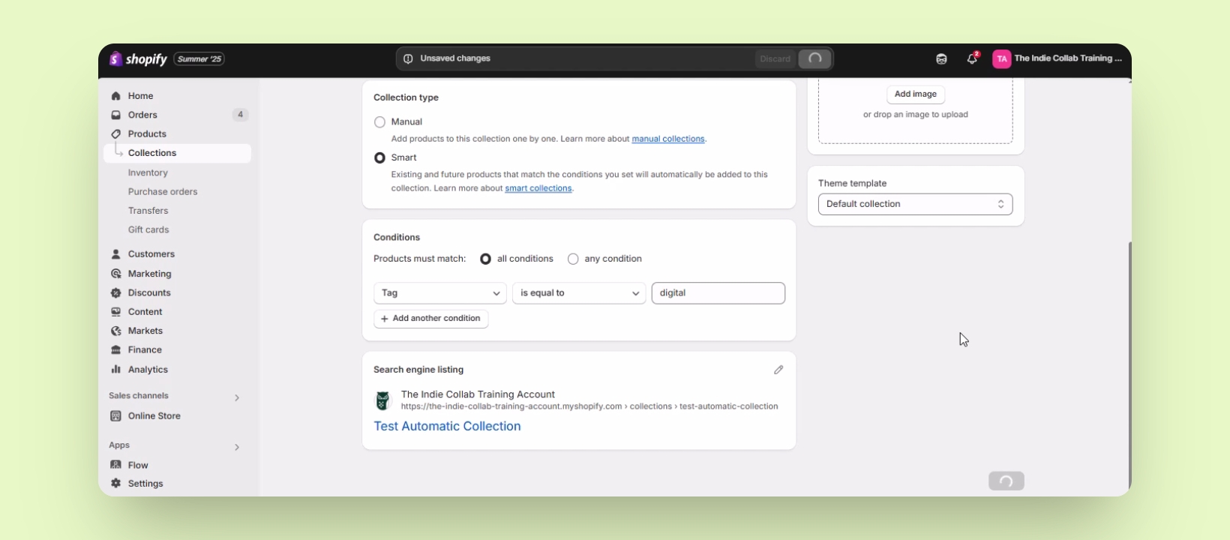This screenshot has height=540, width=1230.
Task: Click the Products tag icon
Action: coord(115,133)
